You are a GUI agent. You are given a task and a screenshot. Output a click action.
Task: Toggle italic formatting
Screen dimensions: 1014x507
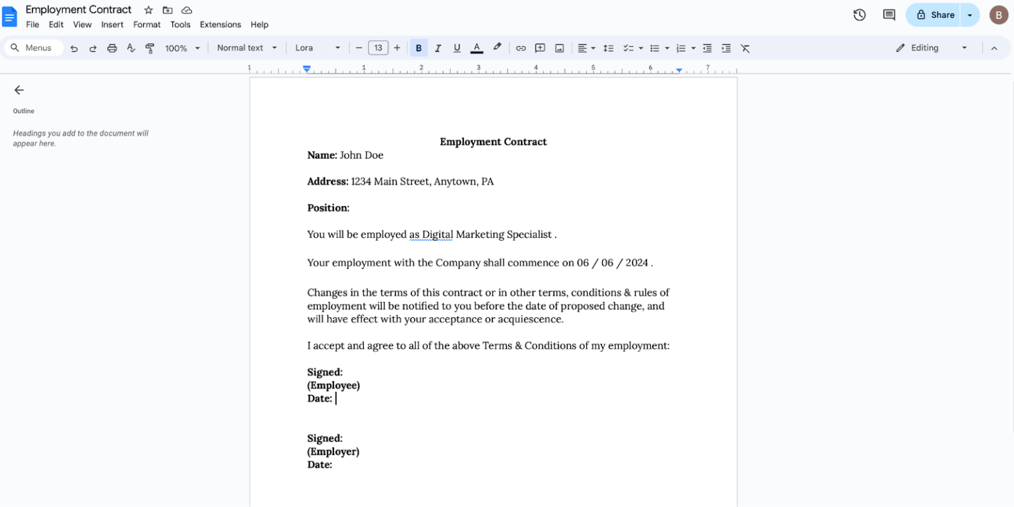click(x=438, y=47)
